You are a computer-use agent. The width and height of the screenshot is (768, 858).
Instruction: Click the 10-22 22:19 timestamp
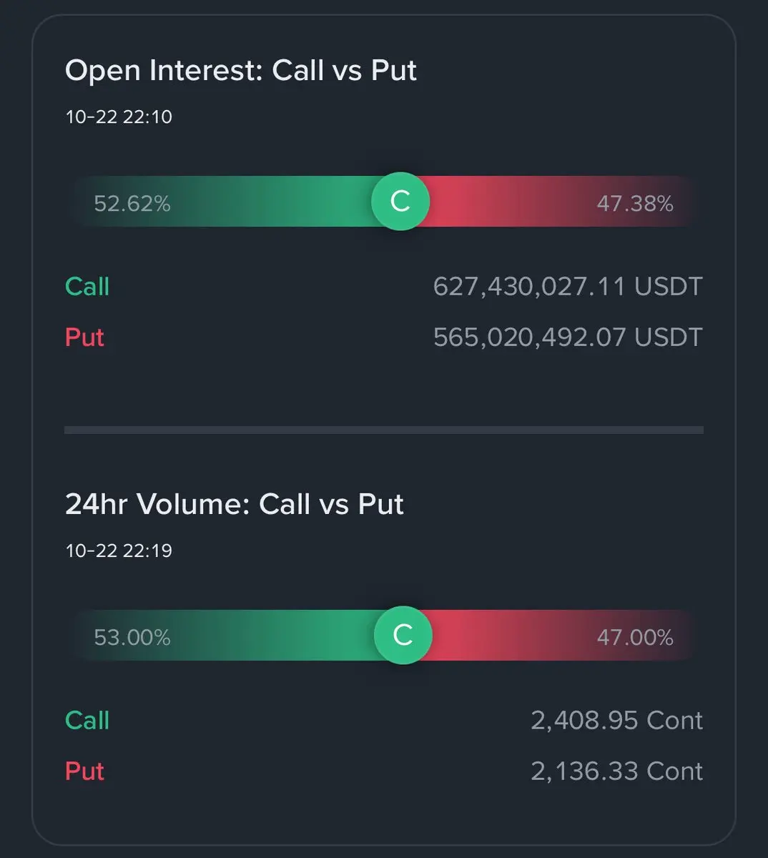(119, 551)
